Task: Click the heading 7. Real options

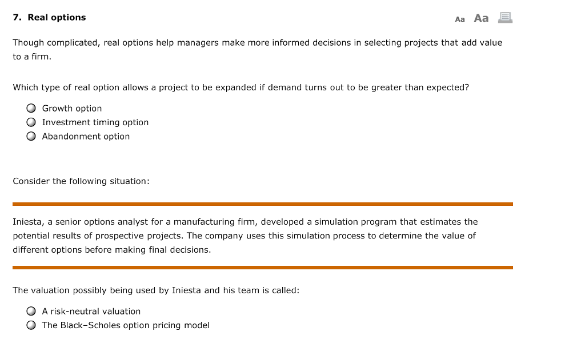Action: [x=49, y=17]
